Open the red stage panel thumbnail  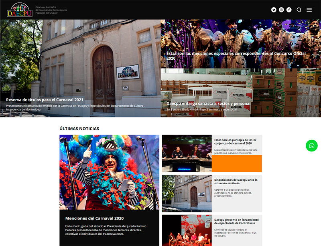pos(187,230)
